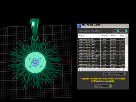Click the Library: Classic - (Fast)-Metal label
This screenshot has height=102, width=136.
(90, 31)
